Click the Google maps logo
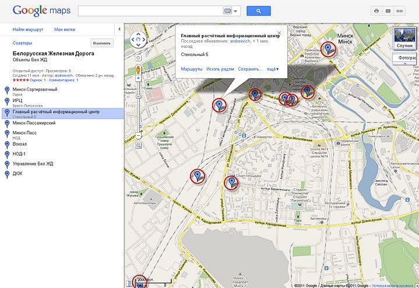The height and width of the screenshot is (288, 419). (x=41, y=10)
